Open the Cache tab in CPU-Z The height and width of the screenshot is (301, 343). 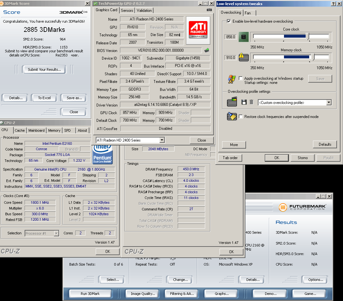click(20, 130)
